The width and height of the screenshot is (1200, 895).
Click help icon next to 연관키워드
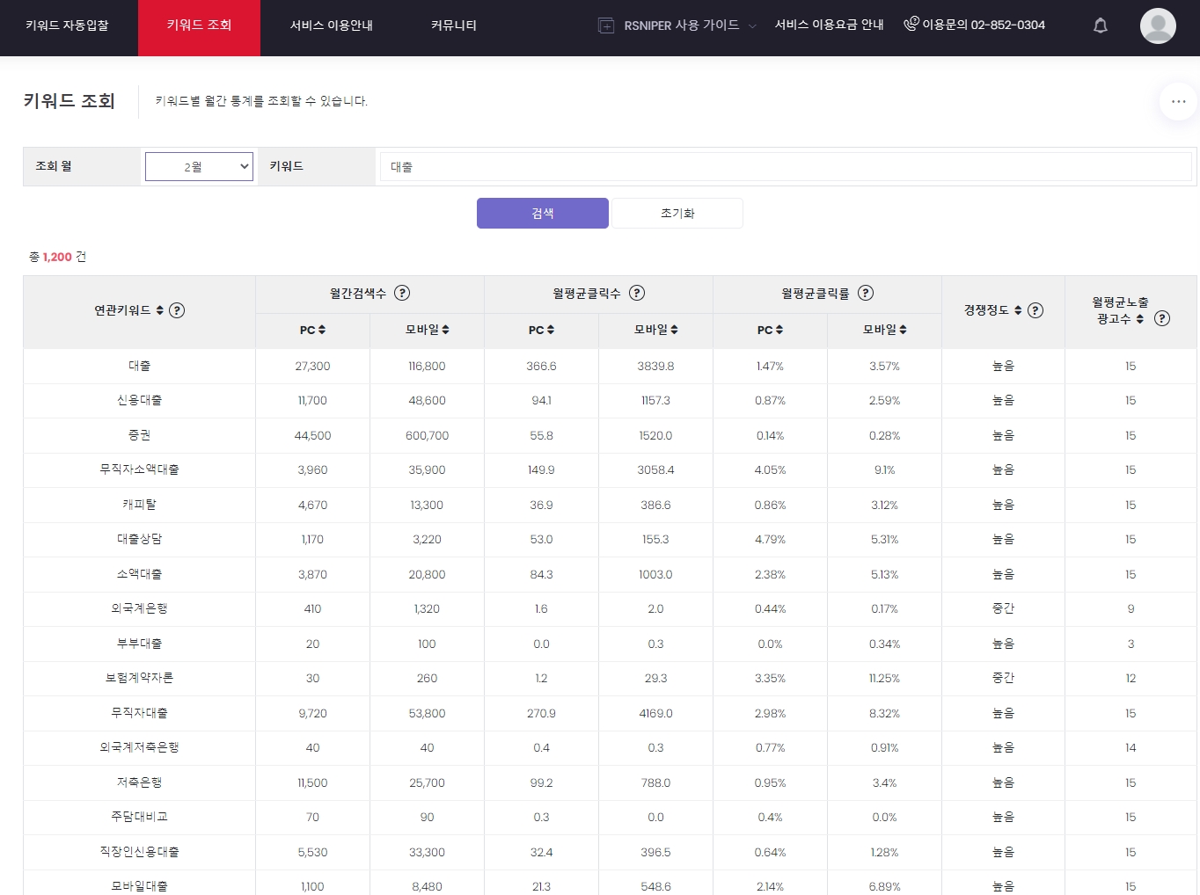click(177, 310)
